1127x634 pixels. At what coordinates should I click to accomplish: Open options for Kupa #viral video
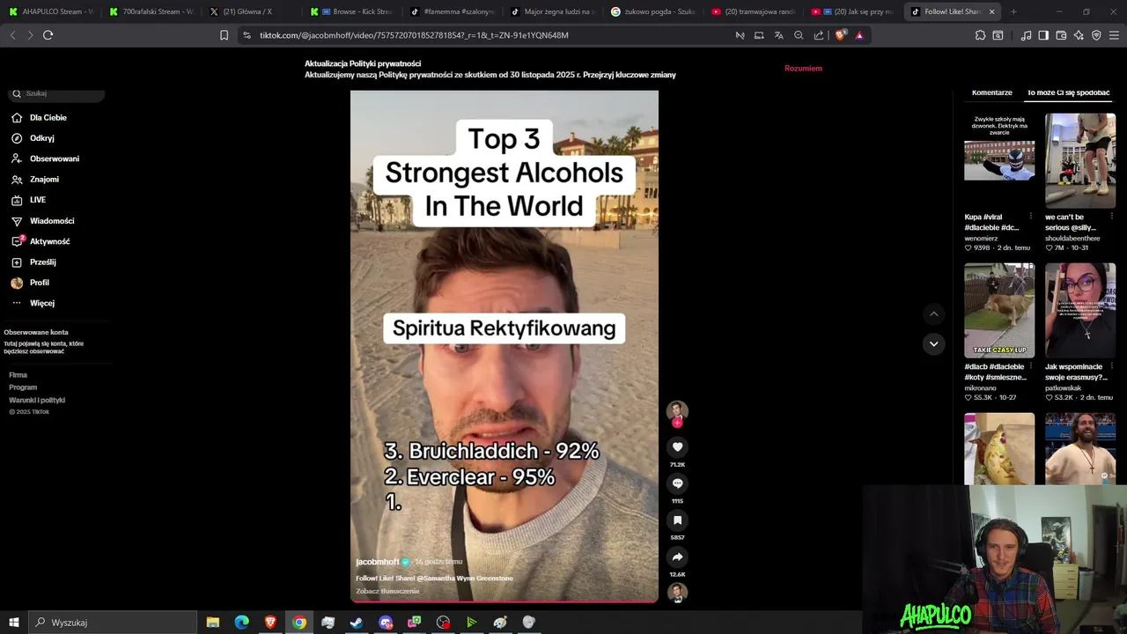tap(1031, 217)
